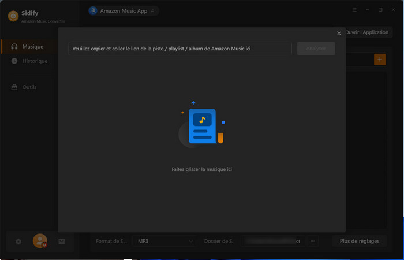Click the user profile avatar

tap(40, 241)
